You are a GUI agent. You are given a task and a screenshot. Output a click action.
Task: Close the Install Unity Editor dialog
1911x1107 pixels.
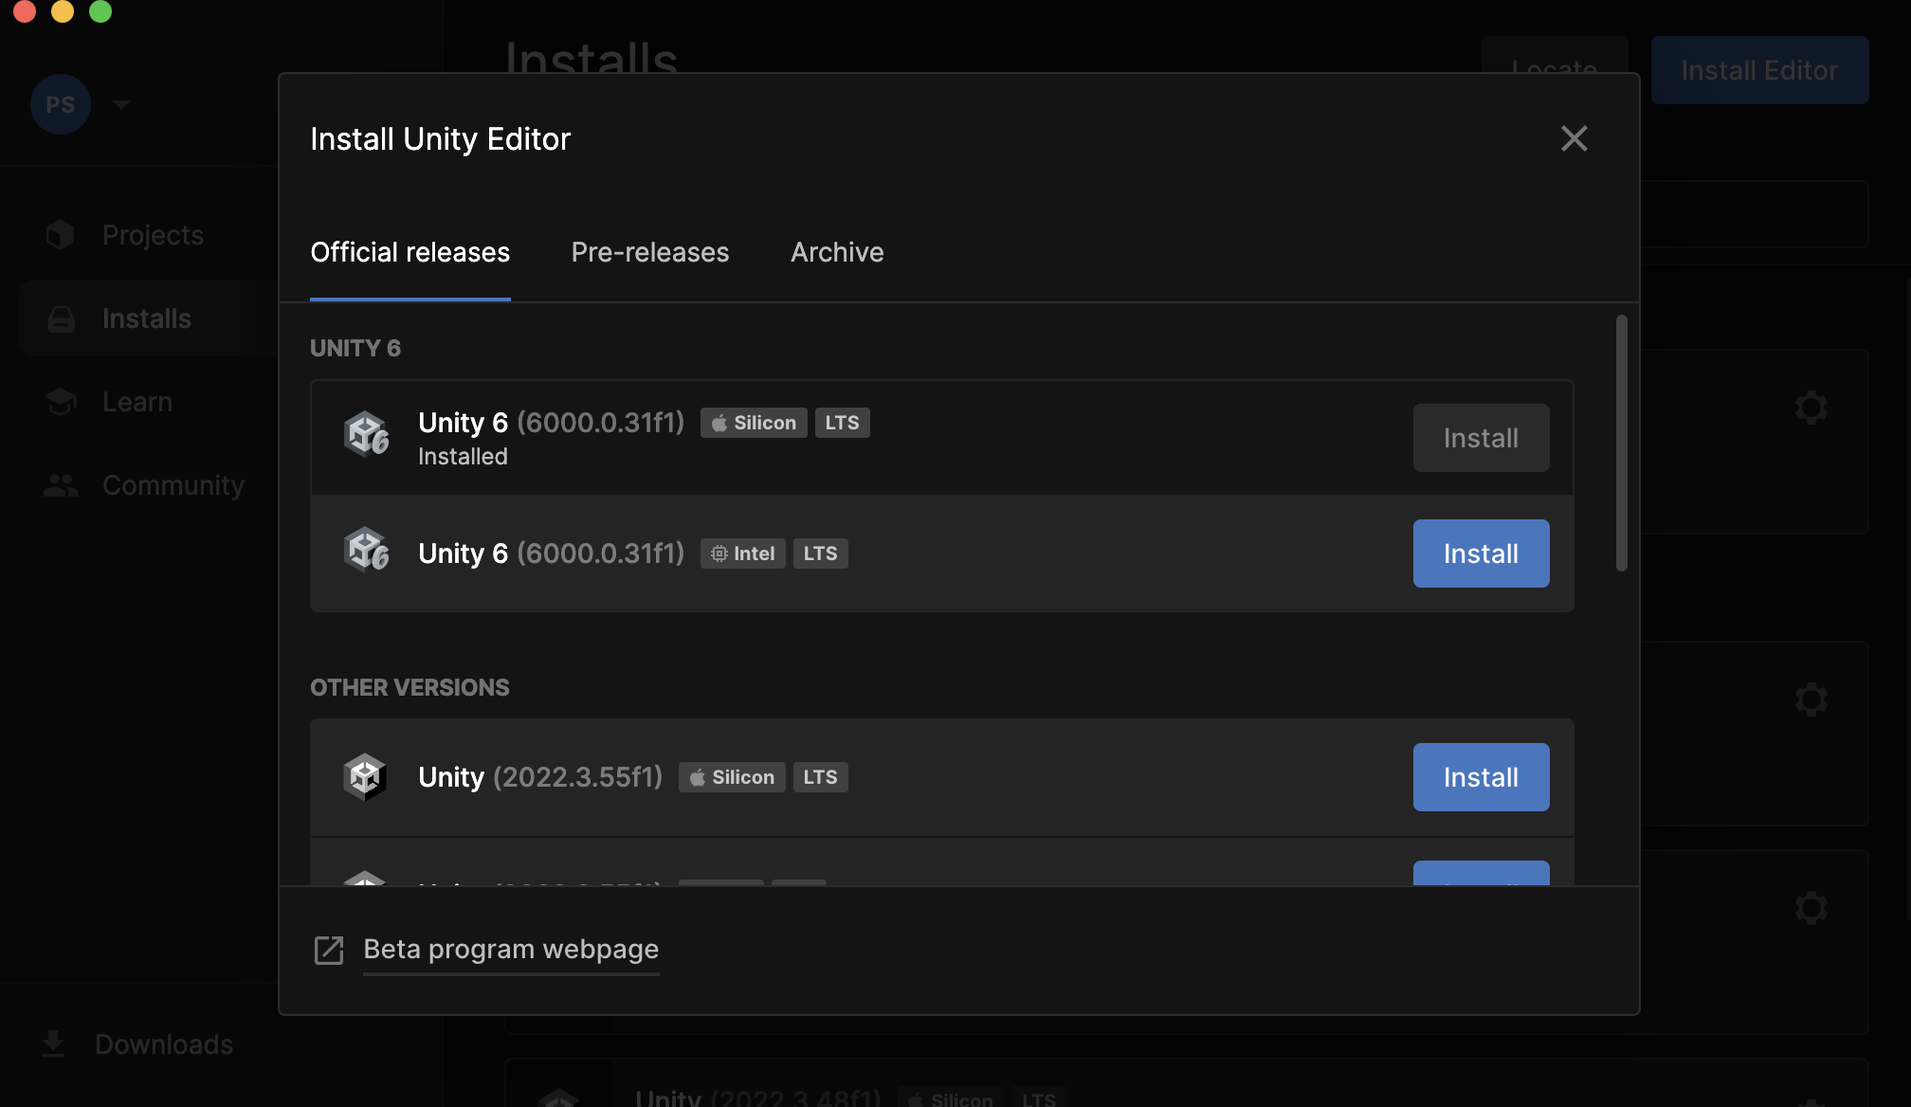pos(1574,138)
